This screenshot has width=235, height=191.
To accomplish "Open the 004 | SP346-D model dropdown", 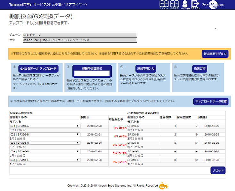I will click(45, 151).
